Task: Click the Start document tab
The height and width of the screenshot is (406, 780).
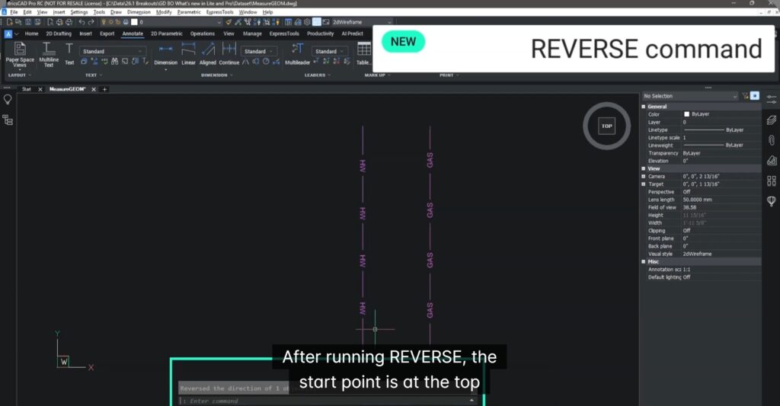Action: tap(27, 89)
